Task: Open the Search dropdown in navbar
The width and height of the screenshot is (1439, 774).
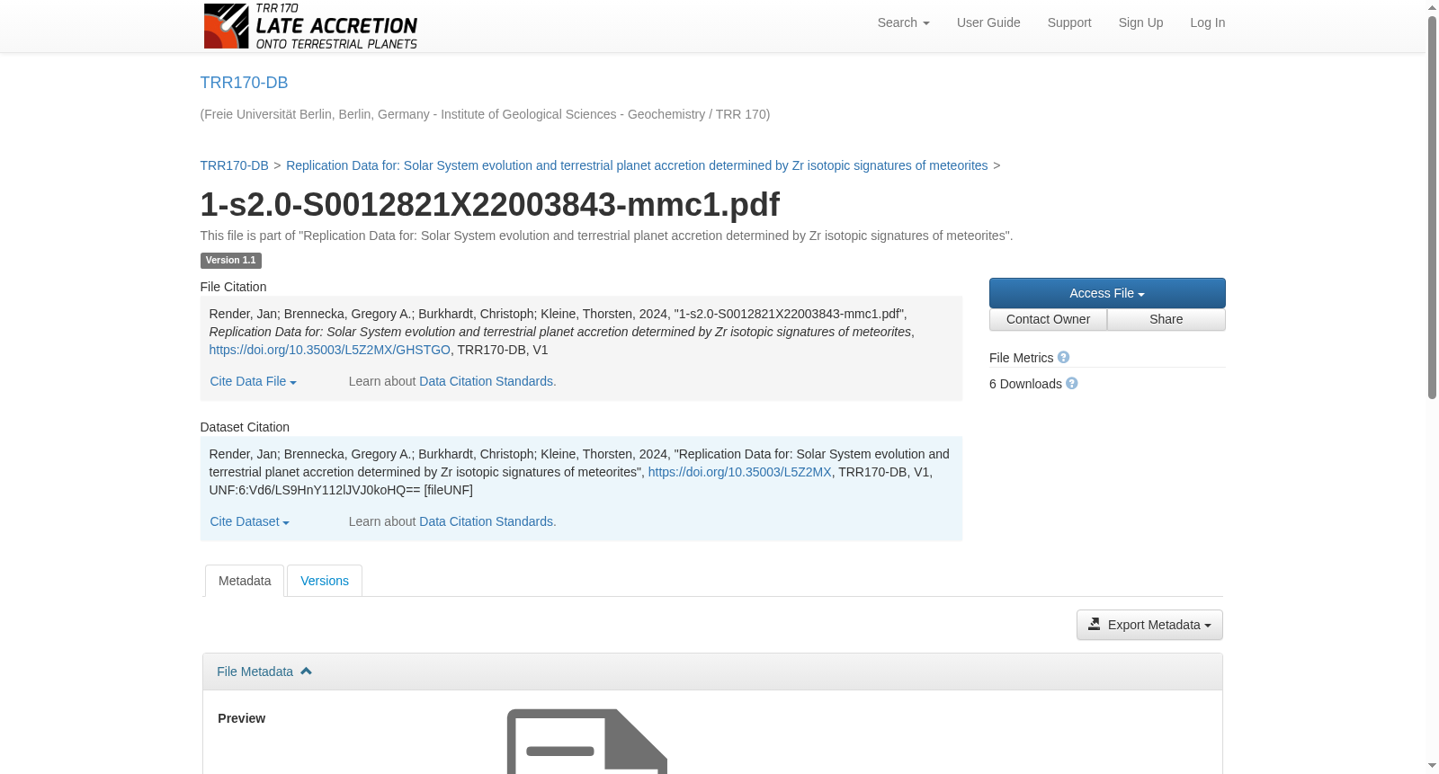Action: [x=903, y=22]
